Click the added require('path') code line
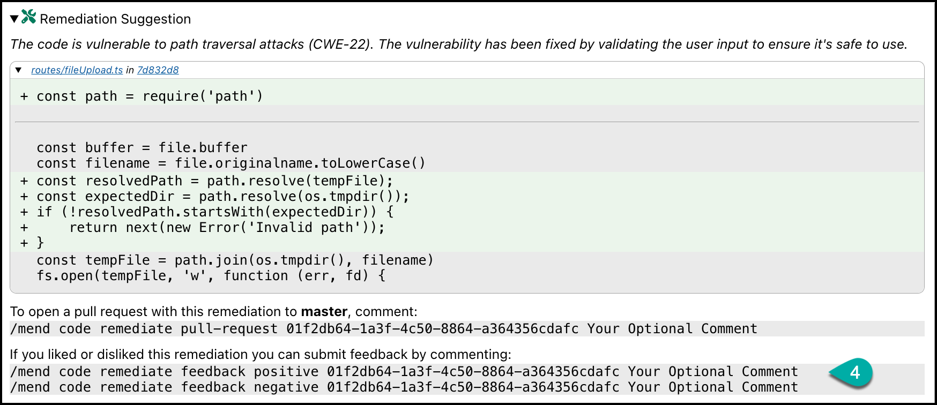 [x=150, y=96]
